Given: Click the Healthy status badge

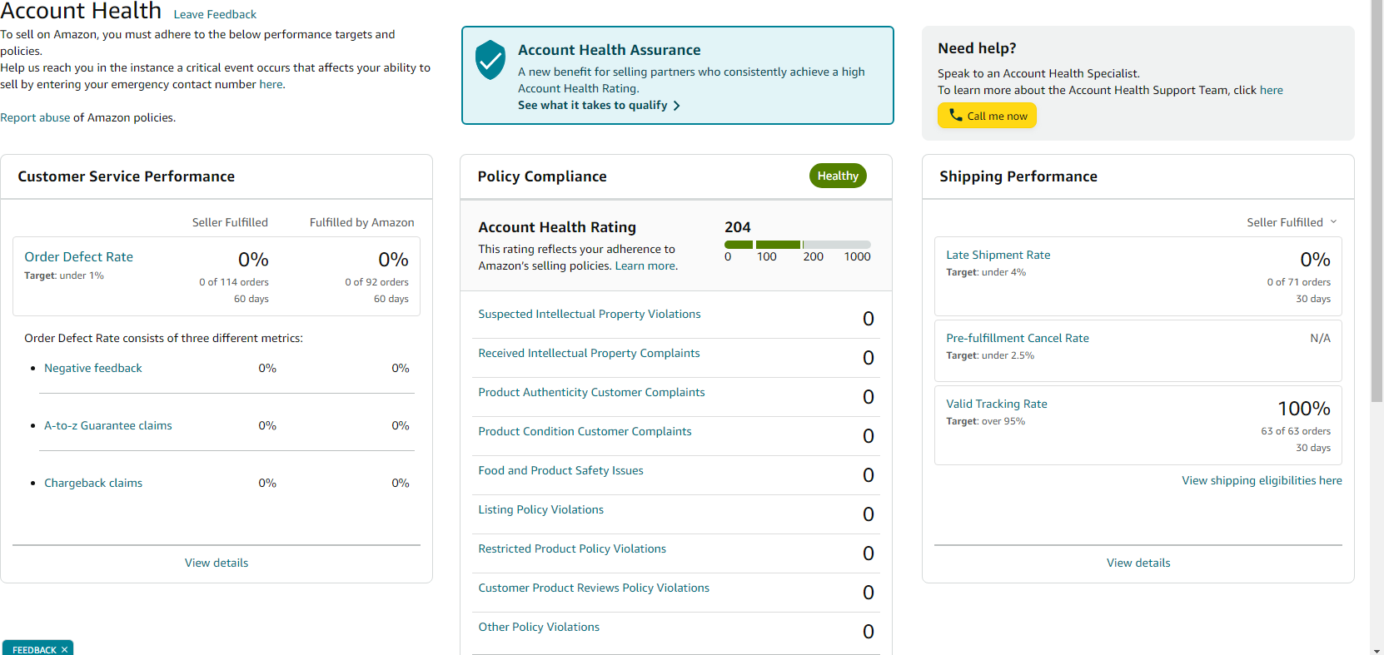Looking at the screenshot, I should tap(838, 176).
